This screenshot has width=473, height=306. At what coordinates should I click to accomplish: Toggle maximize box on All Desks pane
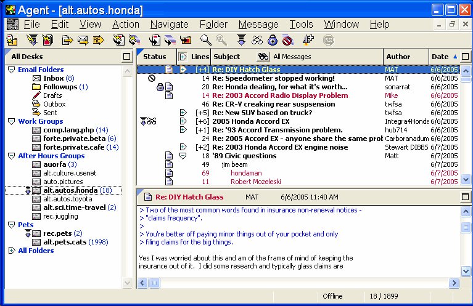127,57
